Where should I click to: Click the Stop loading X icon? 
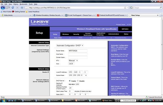point(17,8)
